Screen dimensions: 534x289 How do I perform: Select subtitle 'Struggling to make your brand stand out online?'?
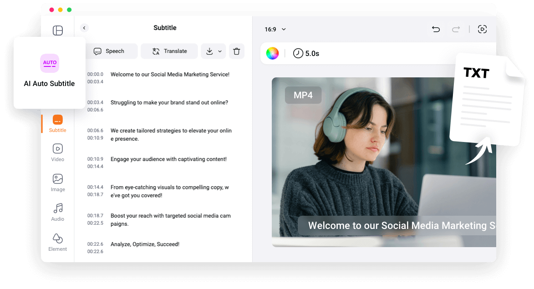[x=169, y=102]
